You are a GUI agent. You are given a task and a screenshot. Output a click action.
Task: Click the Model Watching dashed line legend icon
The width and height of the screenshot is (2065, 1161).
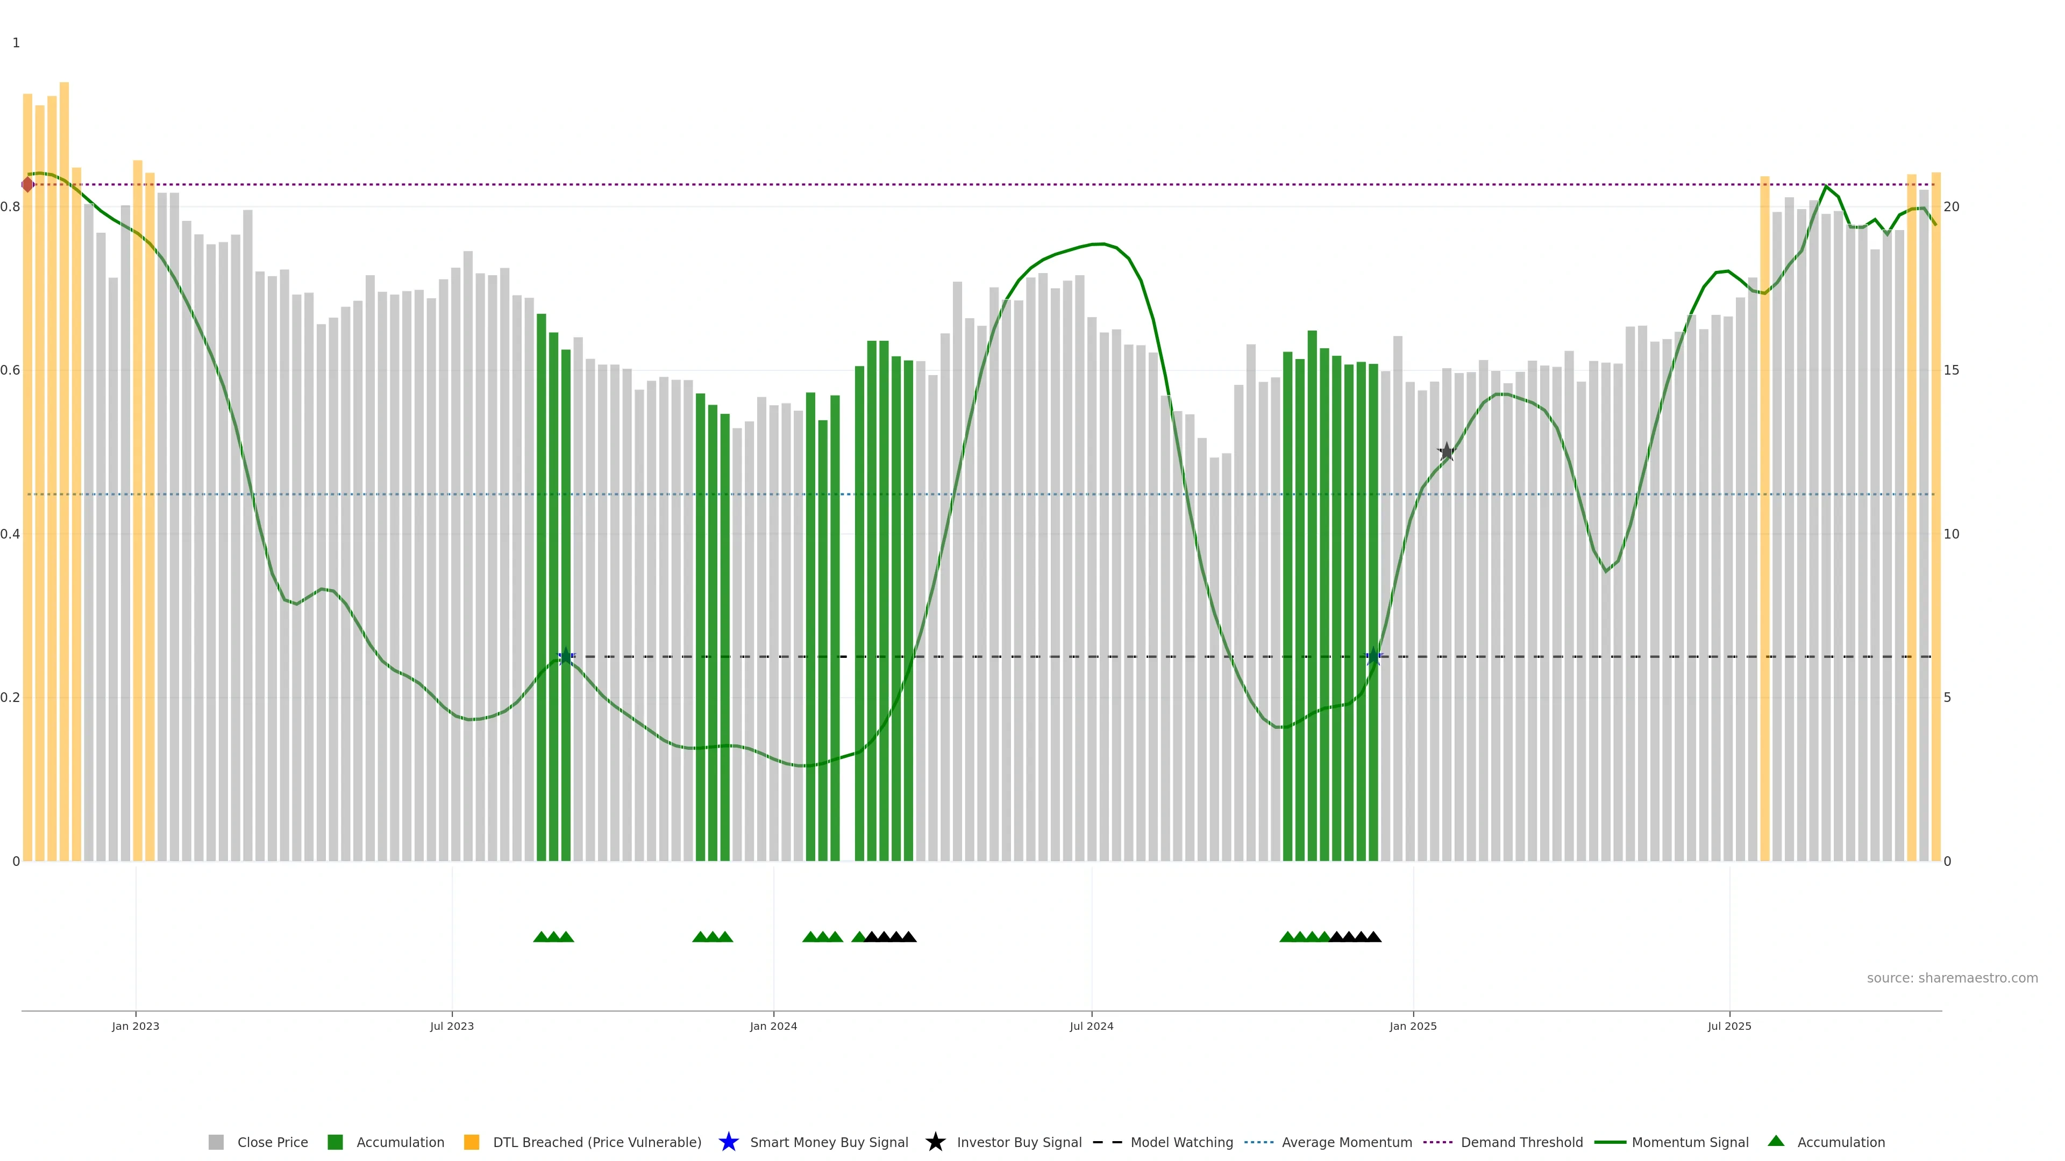point(1107,1143)
